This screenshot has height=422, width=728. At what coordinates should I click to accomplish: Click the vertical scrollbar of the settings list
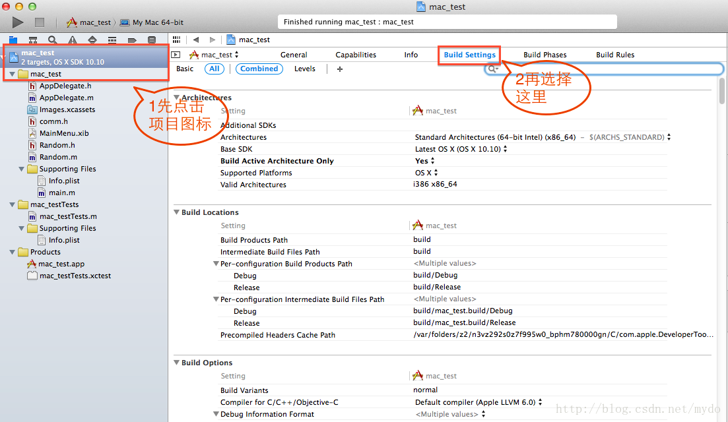pos(722,91)
